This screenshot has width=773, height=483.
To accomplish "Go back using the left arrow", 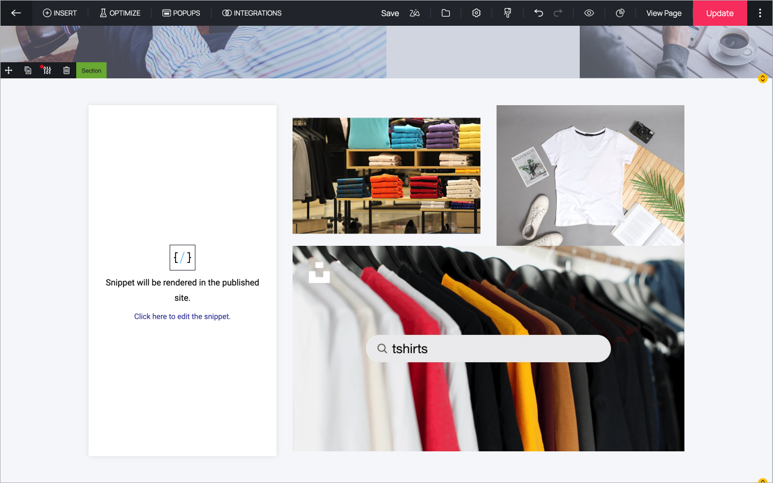I will pos(16,13).
